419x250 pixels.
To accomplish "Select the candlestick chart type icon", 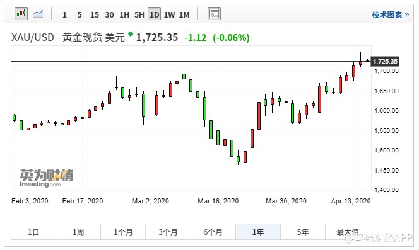I will point(21,14).
